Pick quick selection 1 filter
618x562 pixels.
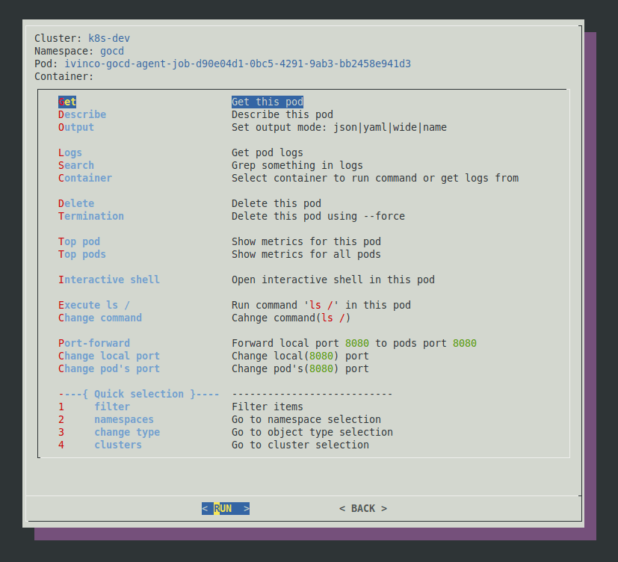click(111, 407)
